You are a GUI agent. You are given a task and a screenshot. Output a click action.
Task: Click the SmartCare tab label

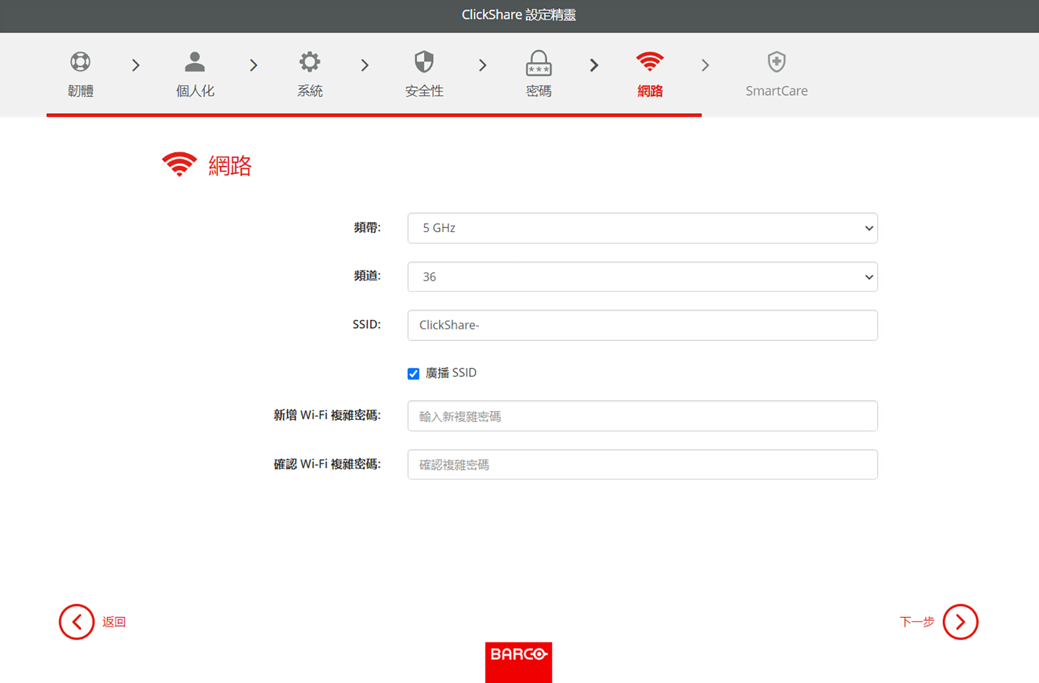click(x=776, y=91)
